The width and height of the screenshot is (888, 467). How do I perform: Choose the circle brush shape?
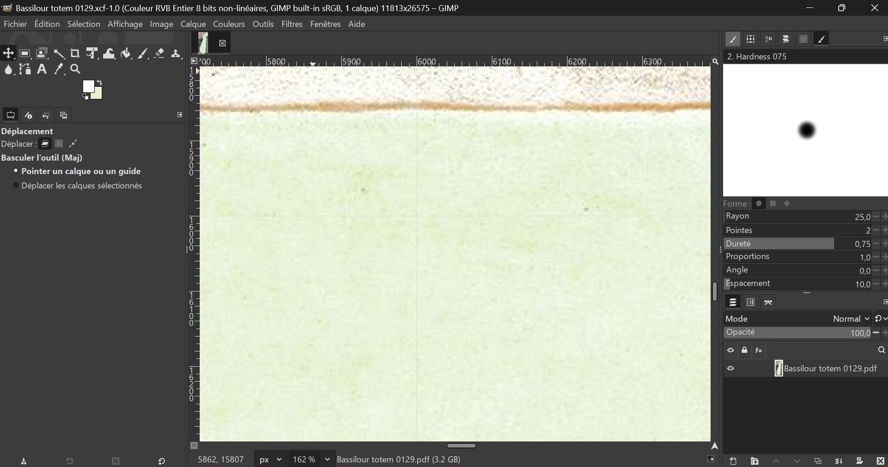[x=759, y=204]
